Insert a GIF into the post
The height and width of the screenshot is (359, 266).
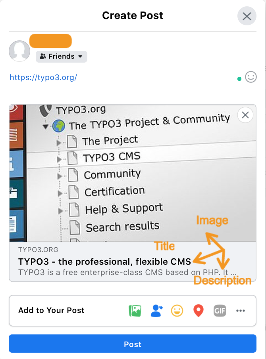(220, 311)
